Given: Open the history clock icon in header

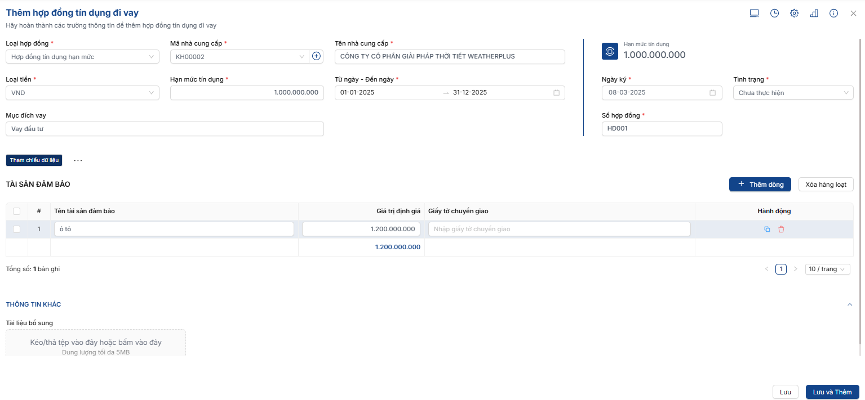Looking at the screenshot, I should click(x=774, y=14).
